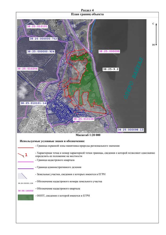Click the blue river line at top
The height and width of the screenshot is (235, 166).
92,35
